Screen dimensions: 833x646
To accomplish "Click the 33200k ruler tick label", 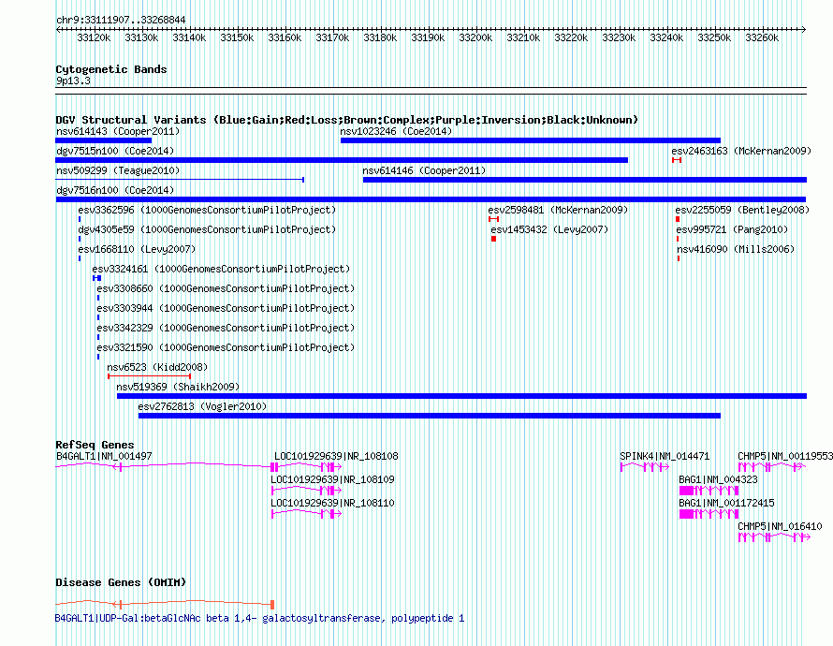I will click(475, 37).
